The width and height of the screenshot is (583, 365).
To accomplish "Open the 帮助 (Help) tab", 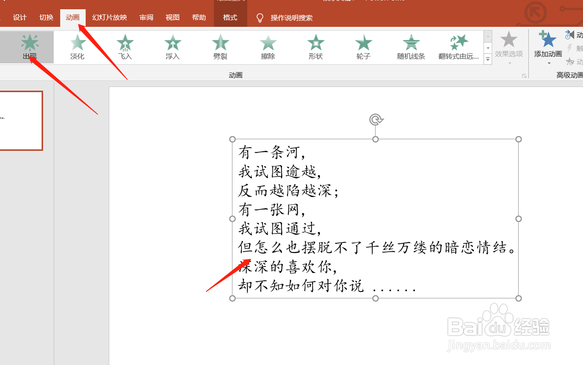I will (x=199, y=18).
